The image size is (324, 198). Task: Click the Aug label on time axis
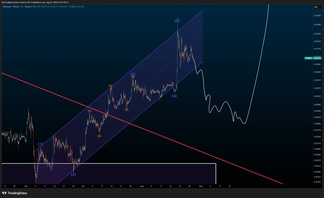point(142,186)
